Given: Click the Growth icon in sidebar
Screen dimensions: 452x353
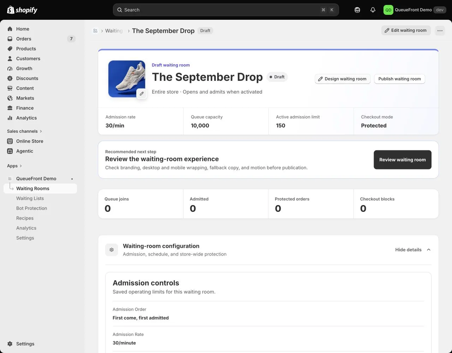Looking at the screenshot, I should click(10, 68).
